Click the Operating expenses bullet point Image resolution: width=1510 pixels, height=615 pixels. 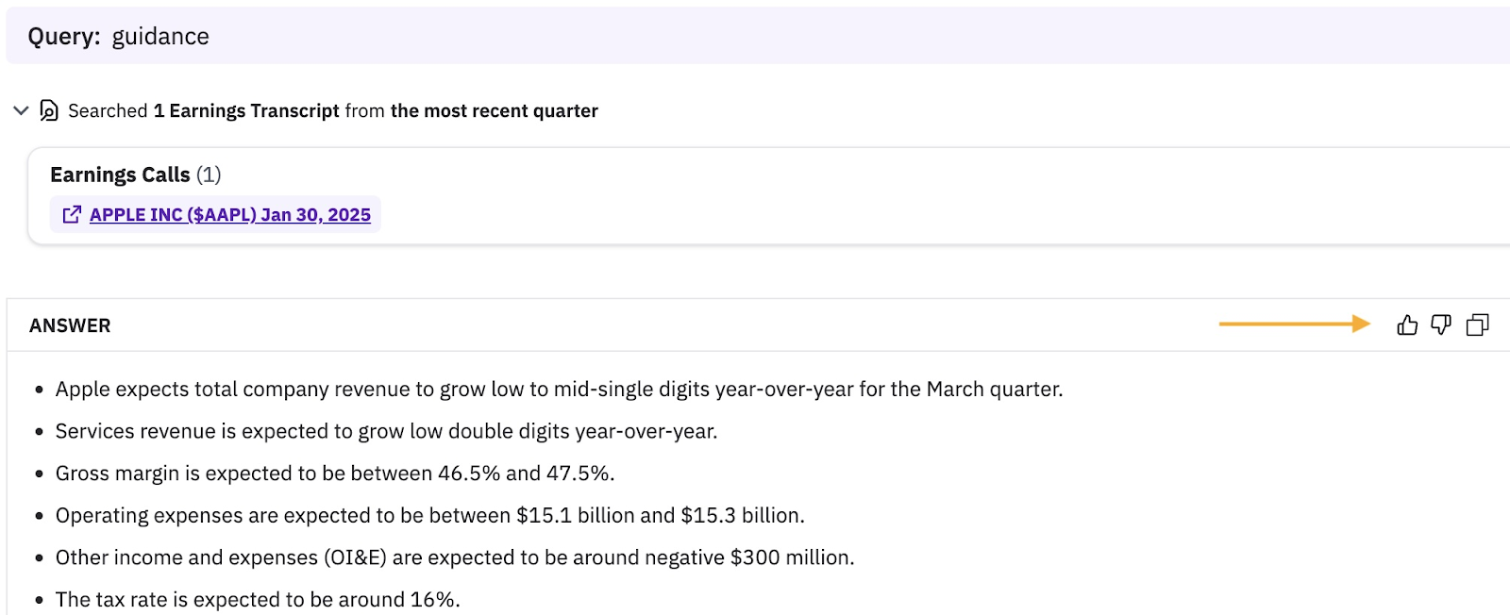(429, 516)
